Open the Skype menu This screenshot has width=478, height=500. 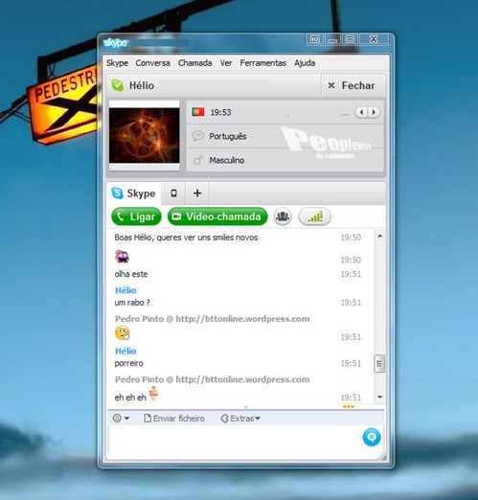pos(117,63)
